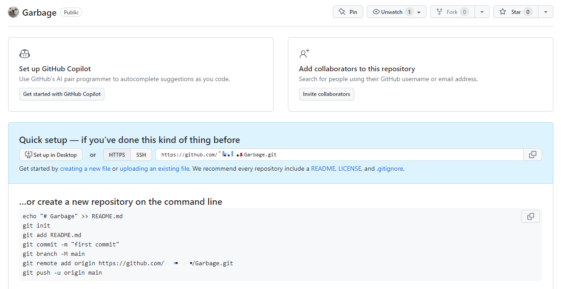Screen dimensions: 561x289
Task: Click the Fork button
Action: click(x=452, y=12)
